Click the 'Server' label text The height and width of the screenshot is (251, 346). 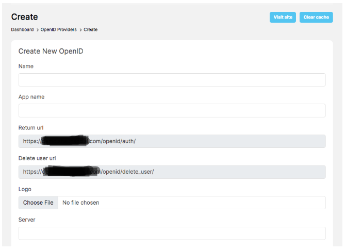point(27,220)
